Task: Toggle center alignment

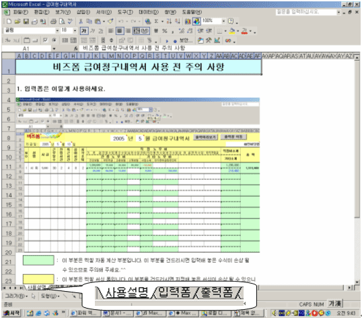Action: tap(120, 31)
